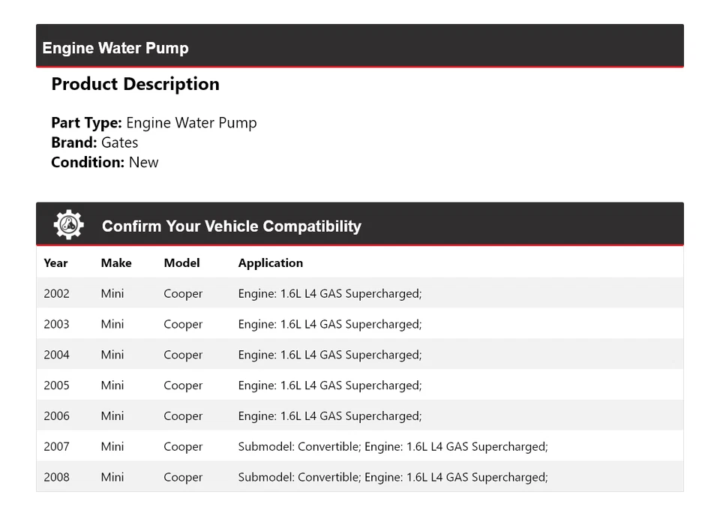Click the Engine Water Pump header bar
Image resolution: width=720 pixels, height=516 pixels.
click(x=359, y=47)
